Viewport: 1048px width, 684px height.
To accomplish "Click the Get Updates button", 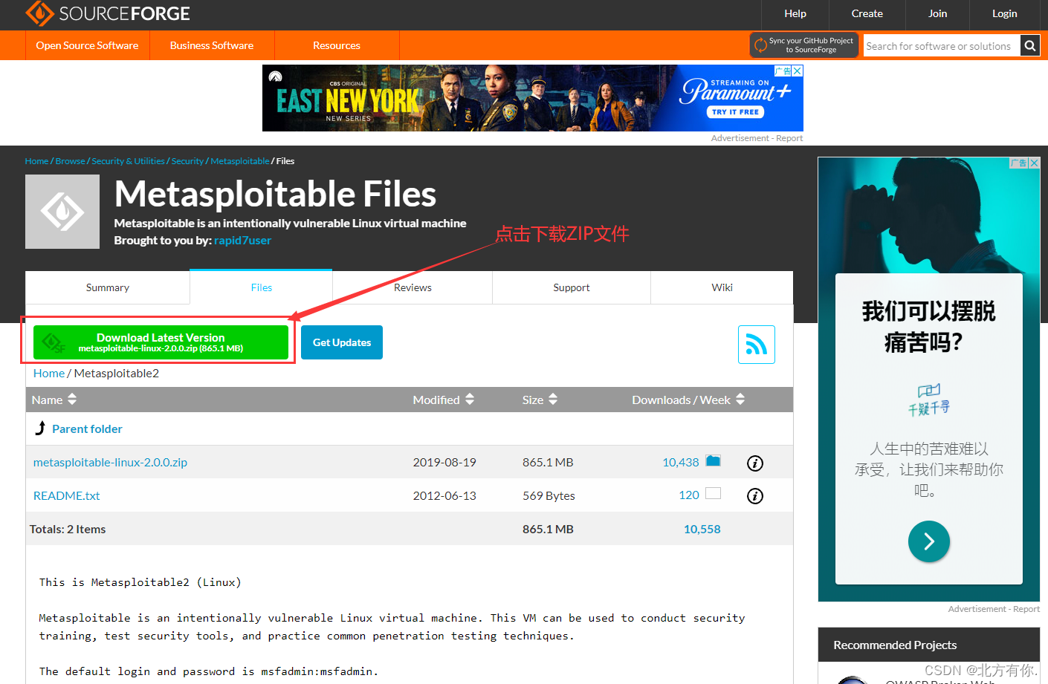I will click(x=342, y=342).
